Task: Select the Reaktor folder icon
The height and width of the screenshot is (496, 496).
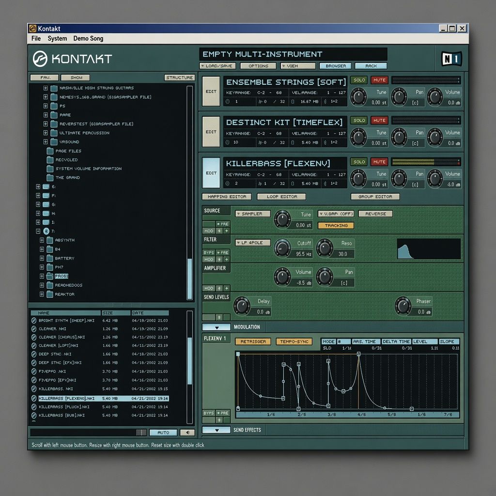Action: [x=50, y=294]
